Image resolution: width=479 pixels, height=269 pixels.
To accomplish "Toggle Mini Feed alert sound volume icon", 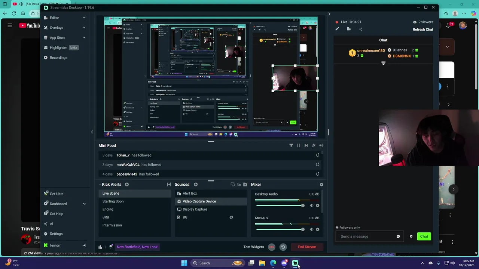I will (x=321, y=146).
